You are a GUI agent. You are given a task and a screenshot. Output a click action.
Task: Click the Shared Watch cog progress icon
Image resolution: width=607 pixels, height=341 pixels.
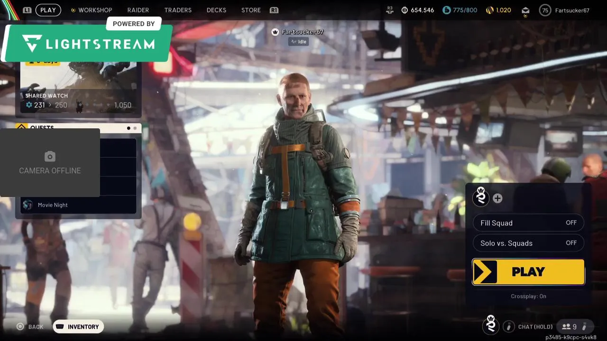point(29,105)
